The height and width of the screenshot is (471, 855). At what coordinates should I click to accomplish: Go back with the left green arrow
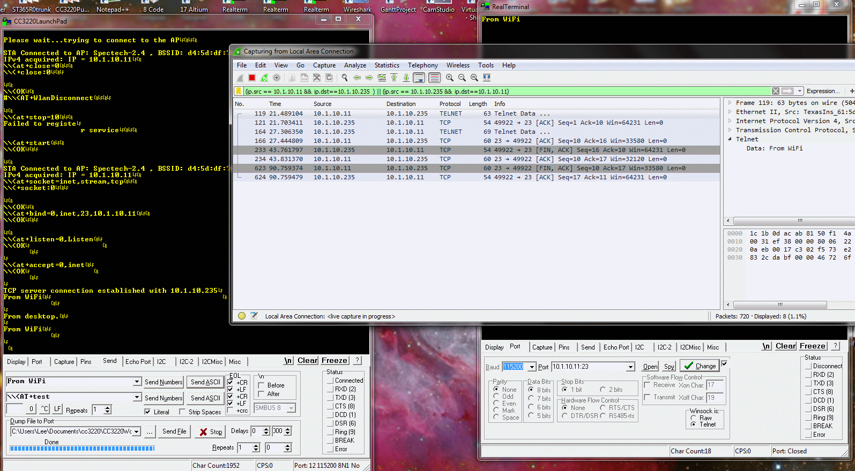[357, 78]
